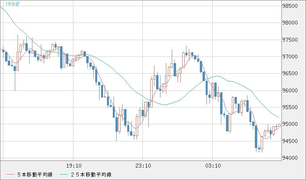Click the 95500 price axis label

click(x=290, y=108)
